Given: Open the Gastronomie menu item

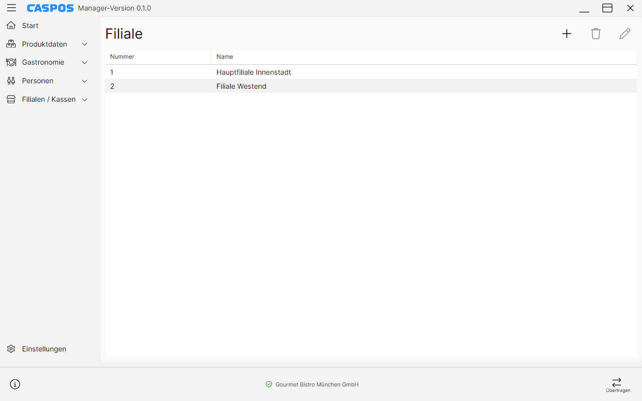Looking at the screenshot, I should click(x=43, y=62).
